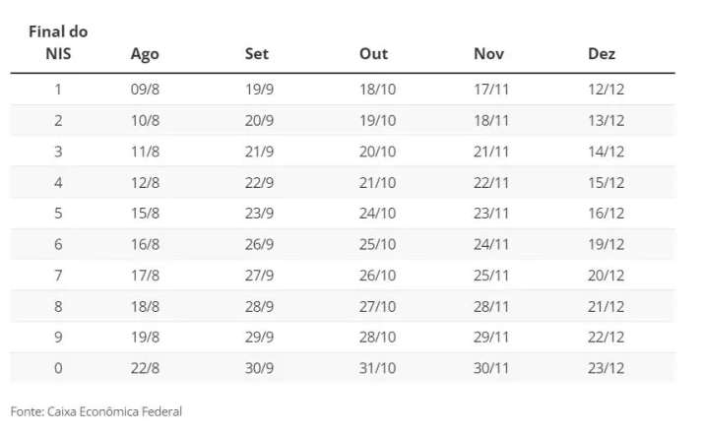
Task: Select the 'Out' column header
Action: click(x=374, y=54)
